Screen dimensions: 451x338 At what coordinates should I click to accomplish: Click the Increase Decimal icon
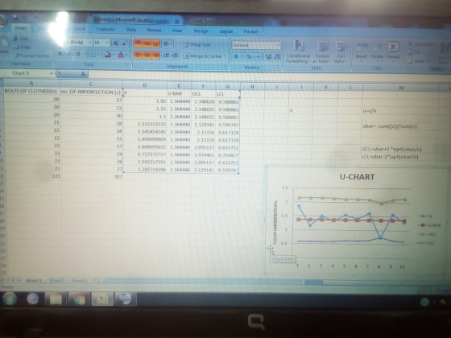click(x=267, y=56)
